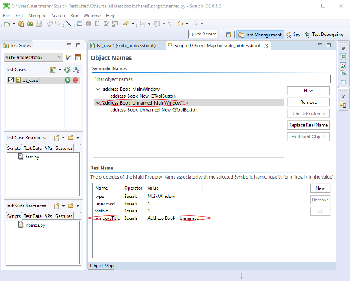
Task: Click the Launch AUT toolbar icon
Action: [x=80, y=24]
